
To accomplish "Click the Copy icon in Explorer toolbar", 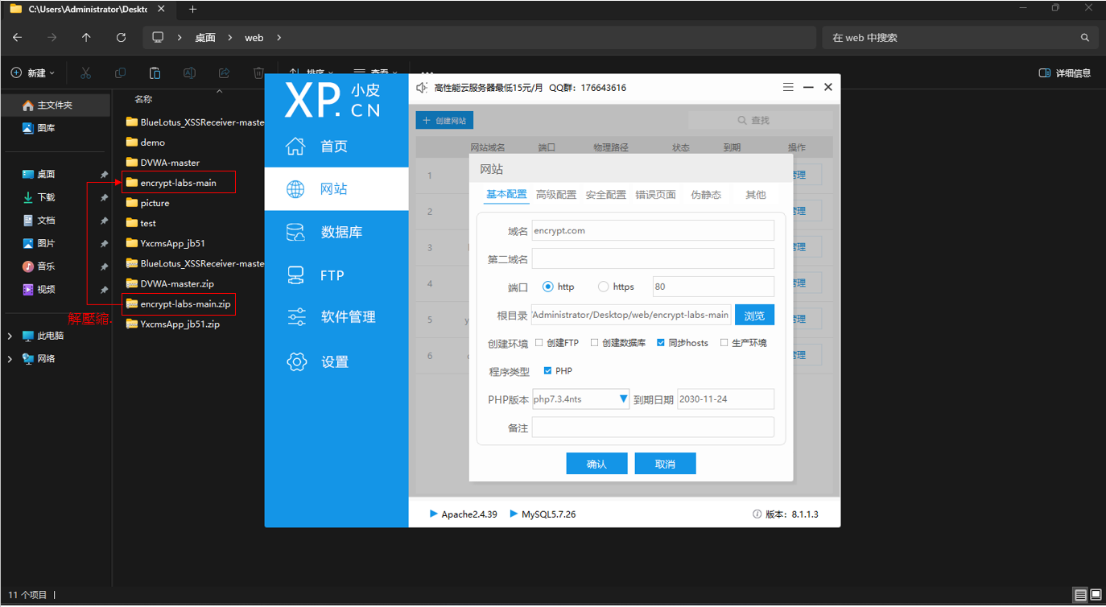I will (120, 72).
